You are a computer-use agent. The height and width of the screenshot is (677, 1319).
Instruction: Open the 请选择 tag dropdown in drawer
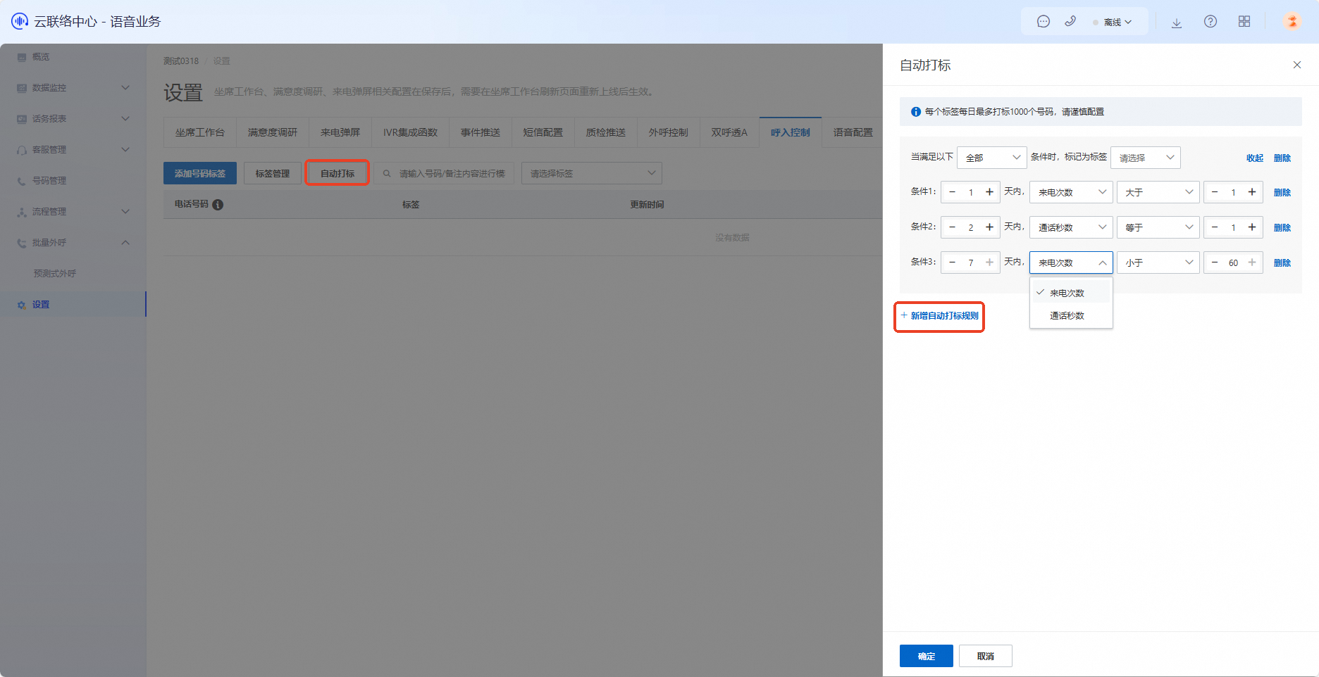tap(1146, 158)
